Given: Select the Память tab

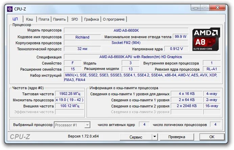Looking at the screenshot, I should pos(59,19).
